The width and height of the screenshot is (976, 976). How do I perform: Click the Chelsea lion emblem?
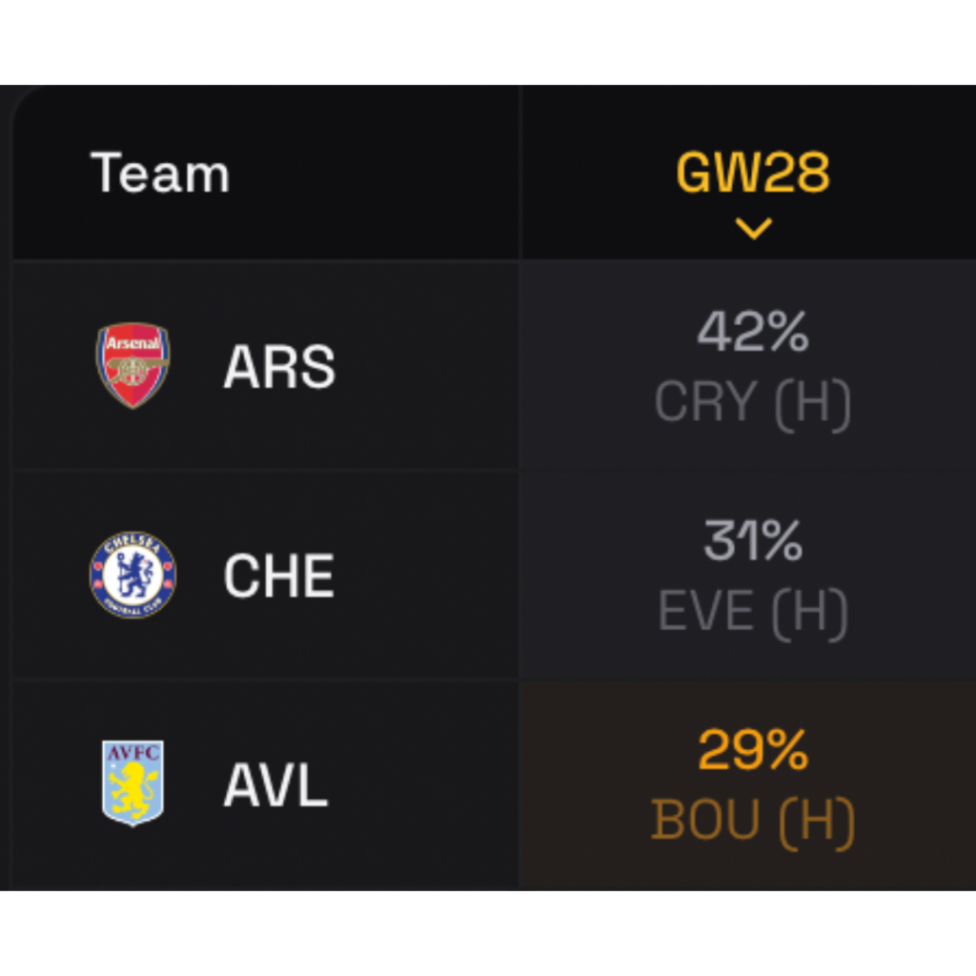tap(133, 573)
